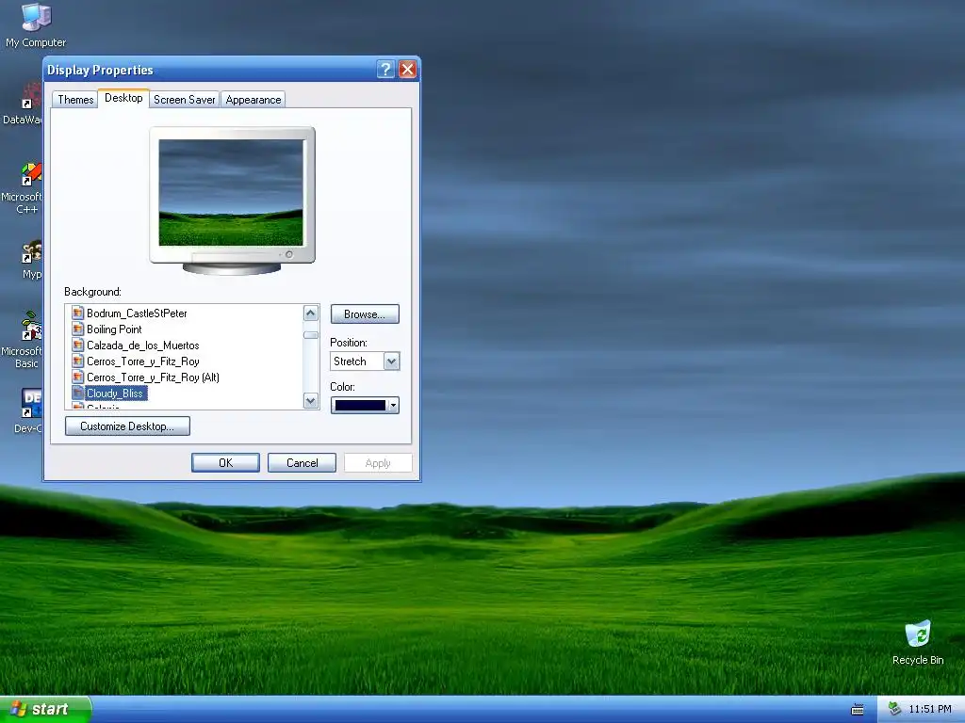This screenshot has height=723, width=965.
Task: Select the Dev-C shortcut icon
Action: point(31,403)
